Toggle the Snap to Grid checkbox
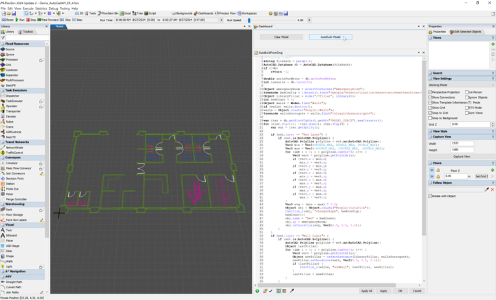The image size is (496, 300). [x=430, y=113]
